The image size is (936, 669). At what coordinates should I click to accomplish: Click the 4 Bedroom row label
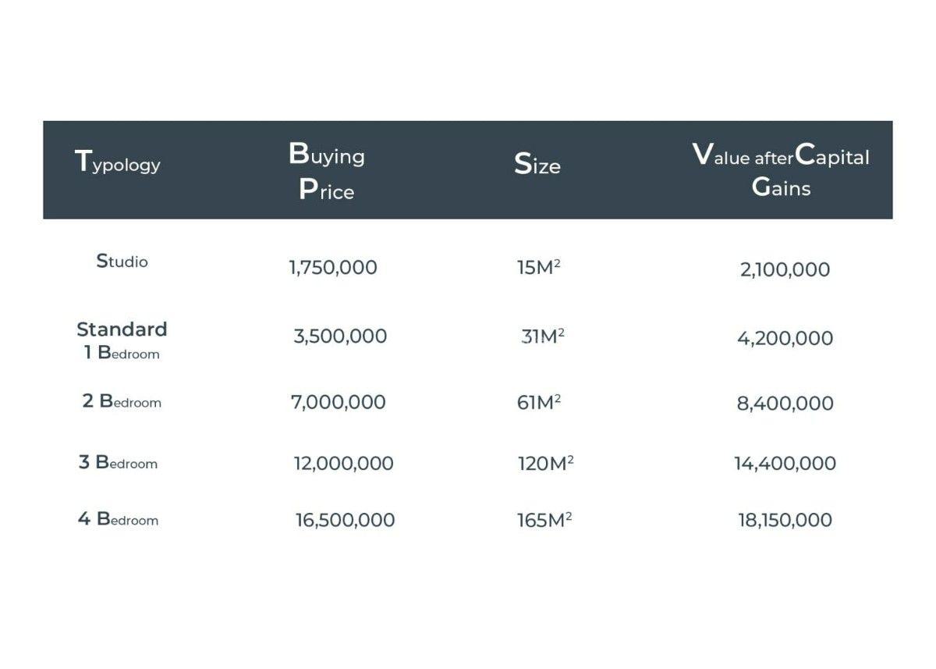(118, 520)
